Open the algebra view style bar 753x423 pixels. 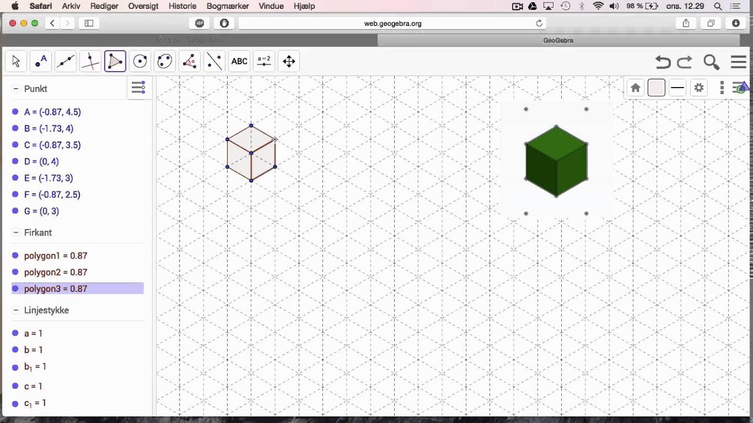pyautogui.click(x=138, y=88)
